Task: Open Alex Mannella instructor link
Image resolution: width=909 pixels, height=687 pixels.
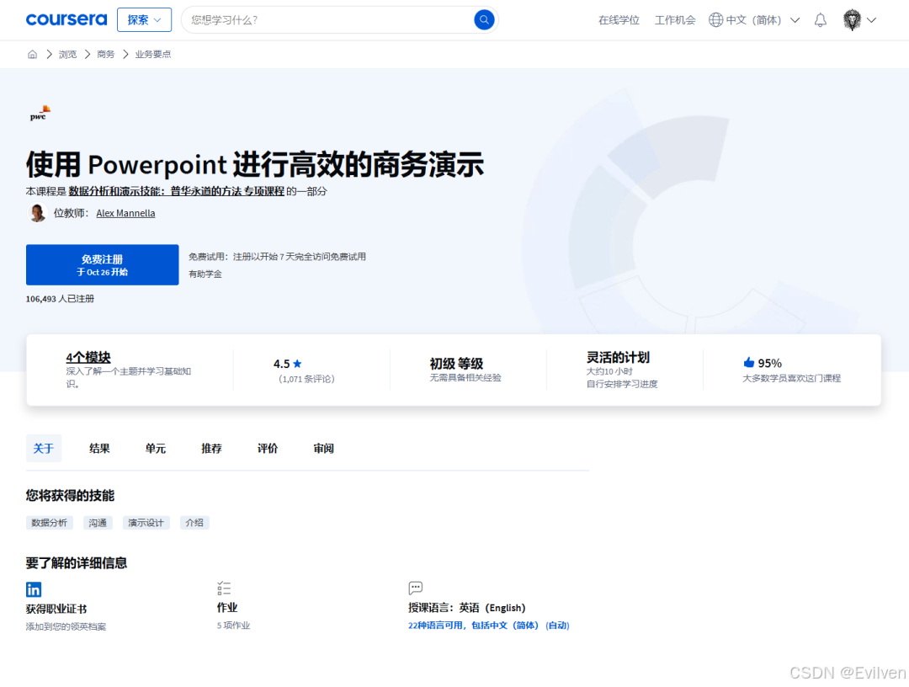Action: click(x=125, y=213)
